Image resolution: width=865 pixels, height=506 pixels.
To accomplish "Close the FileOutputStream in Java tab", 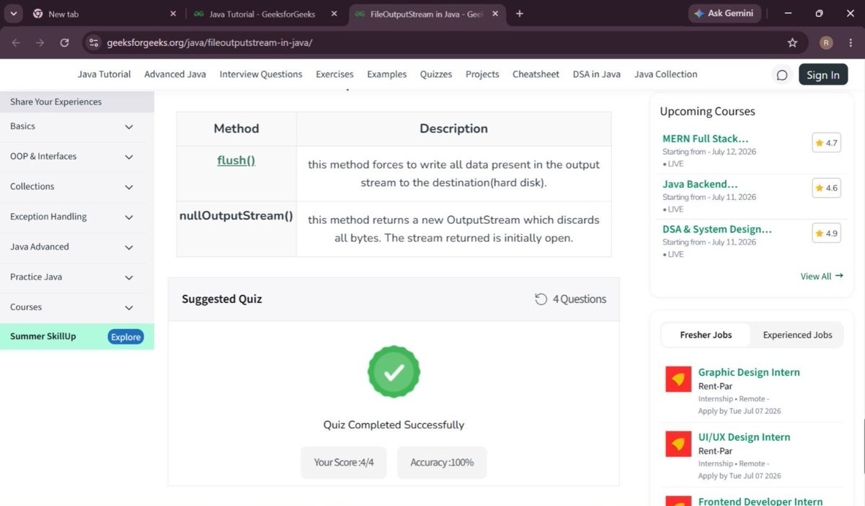I will pyautogui.click(x=497, y=14).
